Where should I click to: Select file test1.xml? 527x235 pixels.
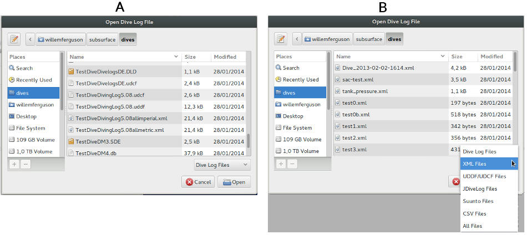[x=423, y=126]
